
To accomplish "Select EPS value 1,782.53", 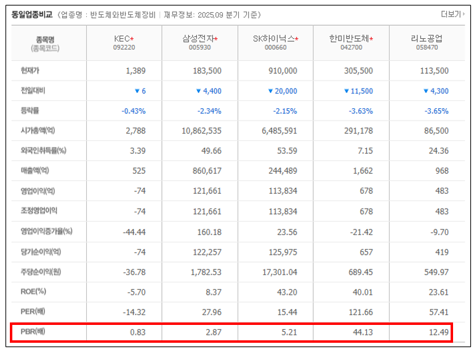I will [x=206, y=272].
